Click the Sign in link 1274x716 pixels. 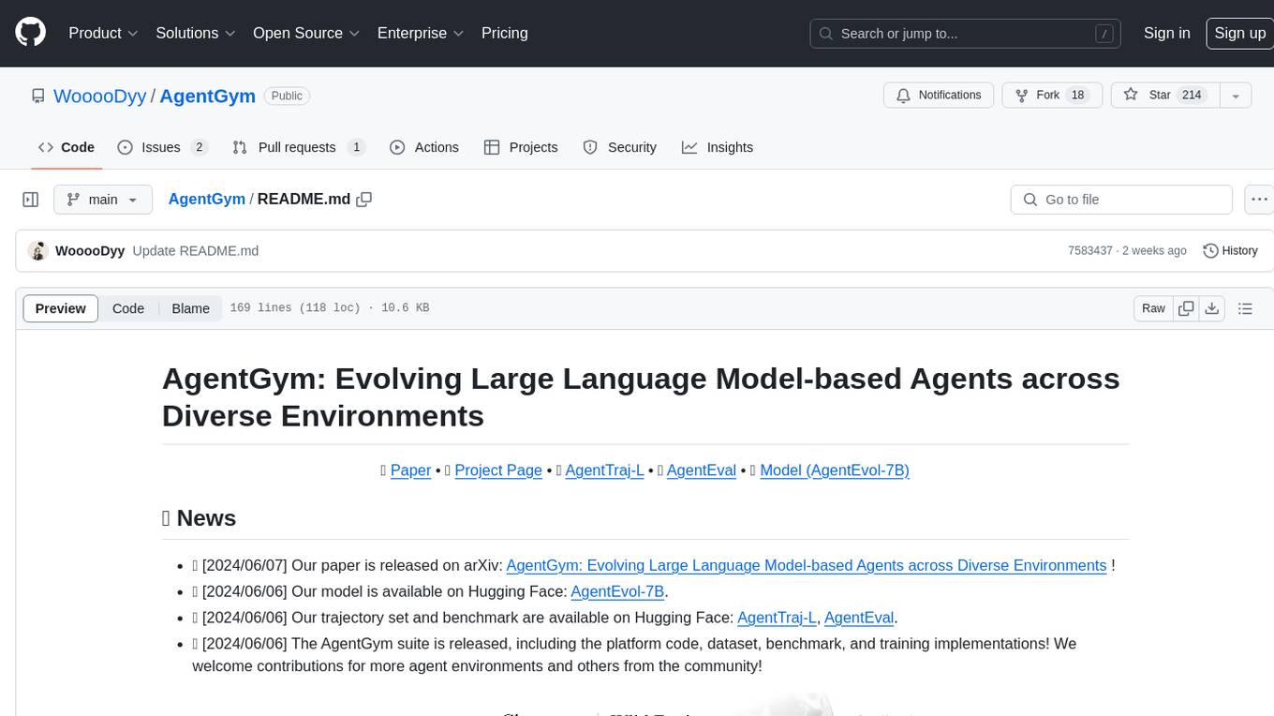click(x=1167, y=33)
